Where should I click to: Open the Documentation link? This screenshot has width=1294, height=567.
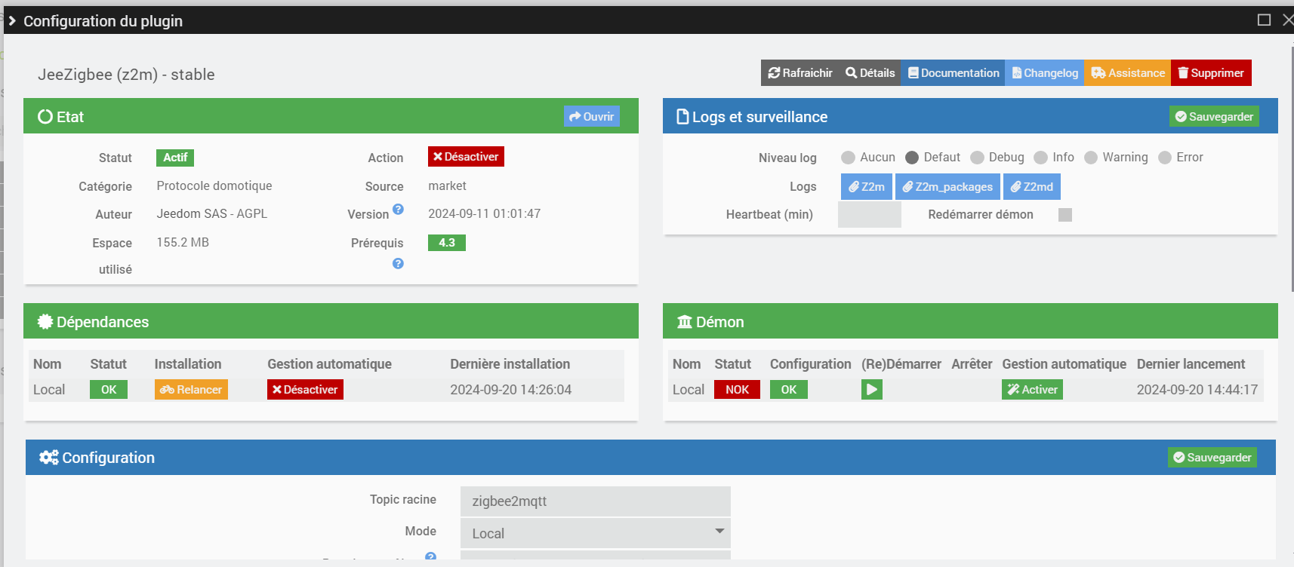pos(953,73)
